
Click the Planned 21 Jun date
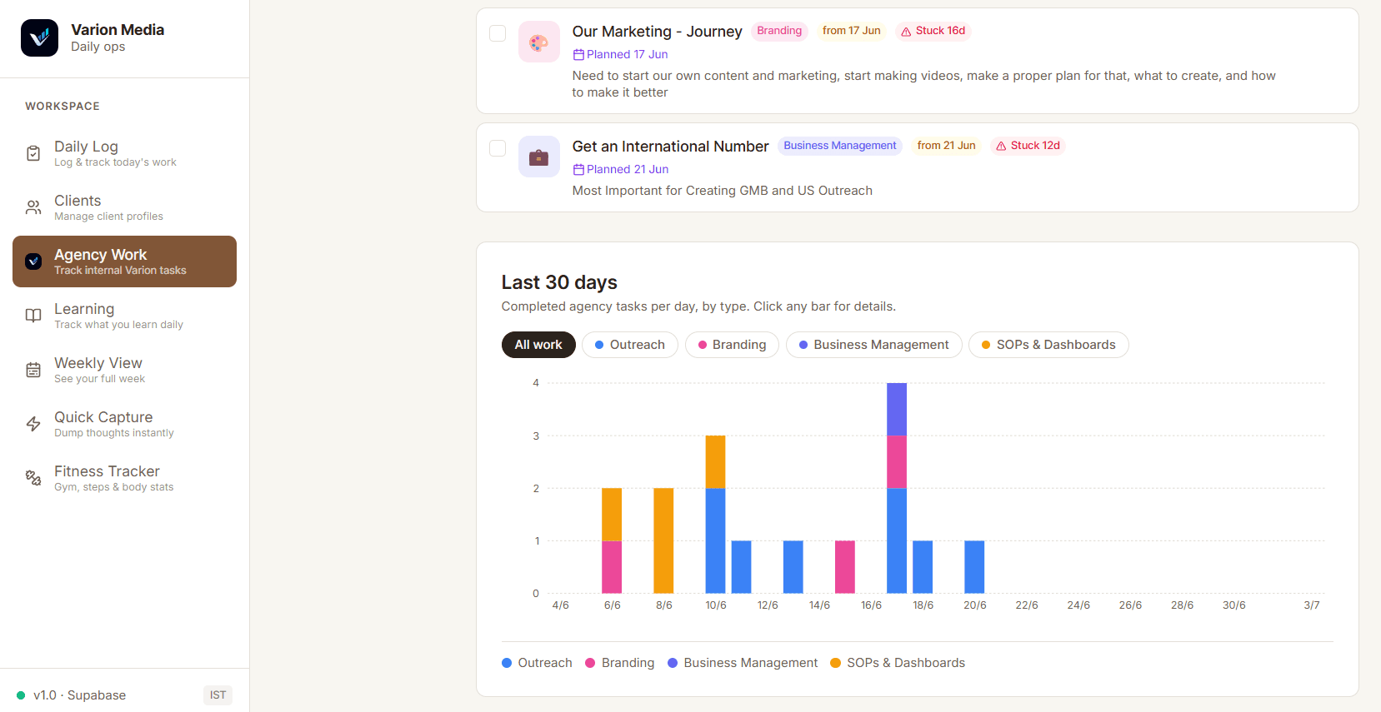pyautogui.click(x=620, y=170)
